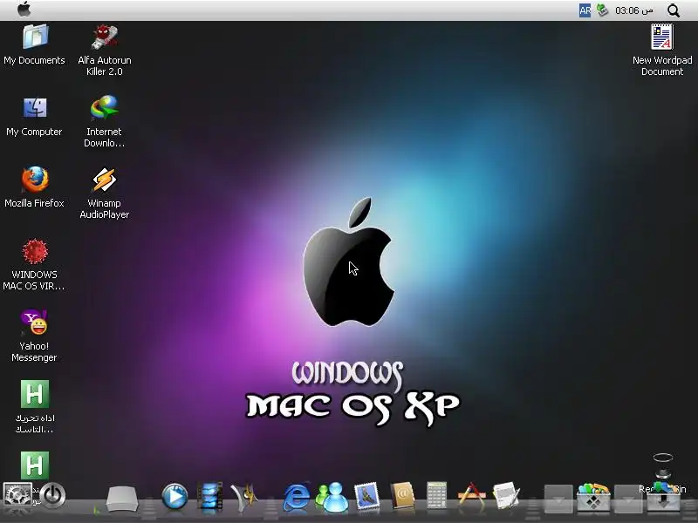Screen dimensions: 698x523
Task: Open the downloads arrow stack in dock
Action: point(663,498)
